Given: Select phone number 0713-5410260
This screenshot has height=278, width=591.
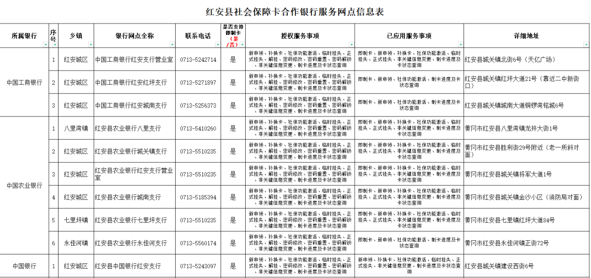Looking at the screenshot, I should click(x=198, y=128).
